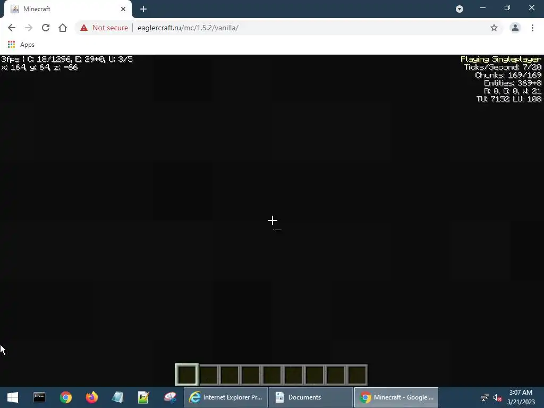Launch Chrome from the taskbar pinned icon
Image resolution: width=544 pixels, height=408 pixels.
pyautogui.click(x=65, y=397)
